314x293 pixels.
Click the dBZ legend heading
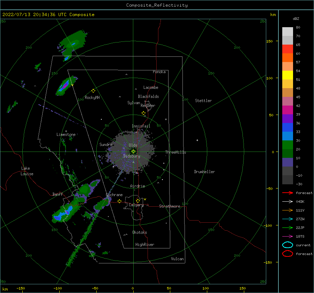(x=296, y=19)
